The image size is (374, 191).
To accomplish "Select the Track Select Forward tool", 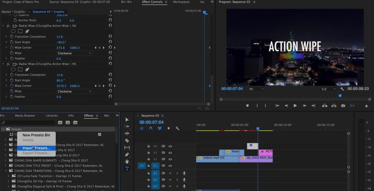I will pyautogui.click(x=127, y=126).
